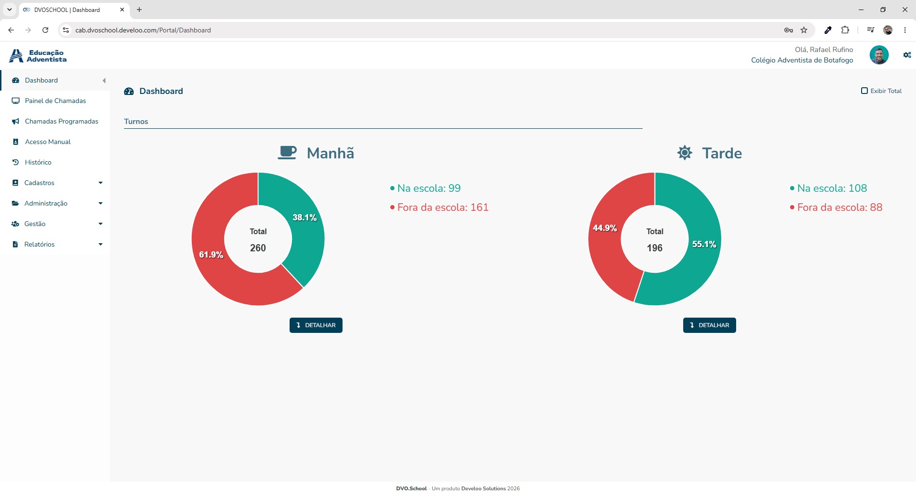Click the Painel de Chamadas monitor icon
Image resolution: width=916 pixels, height=496 pixels.
pos(15,101)
